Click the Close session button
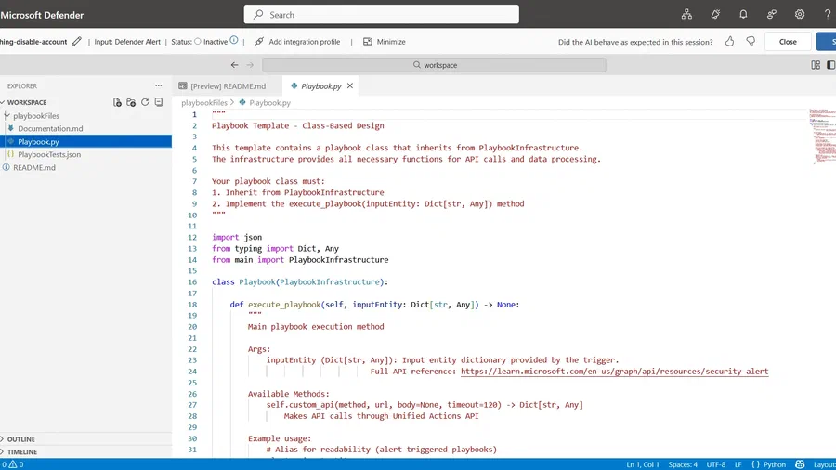 pos(788,42)
